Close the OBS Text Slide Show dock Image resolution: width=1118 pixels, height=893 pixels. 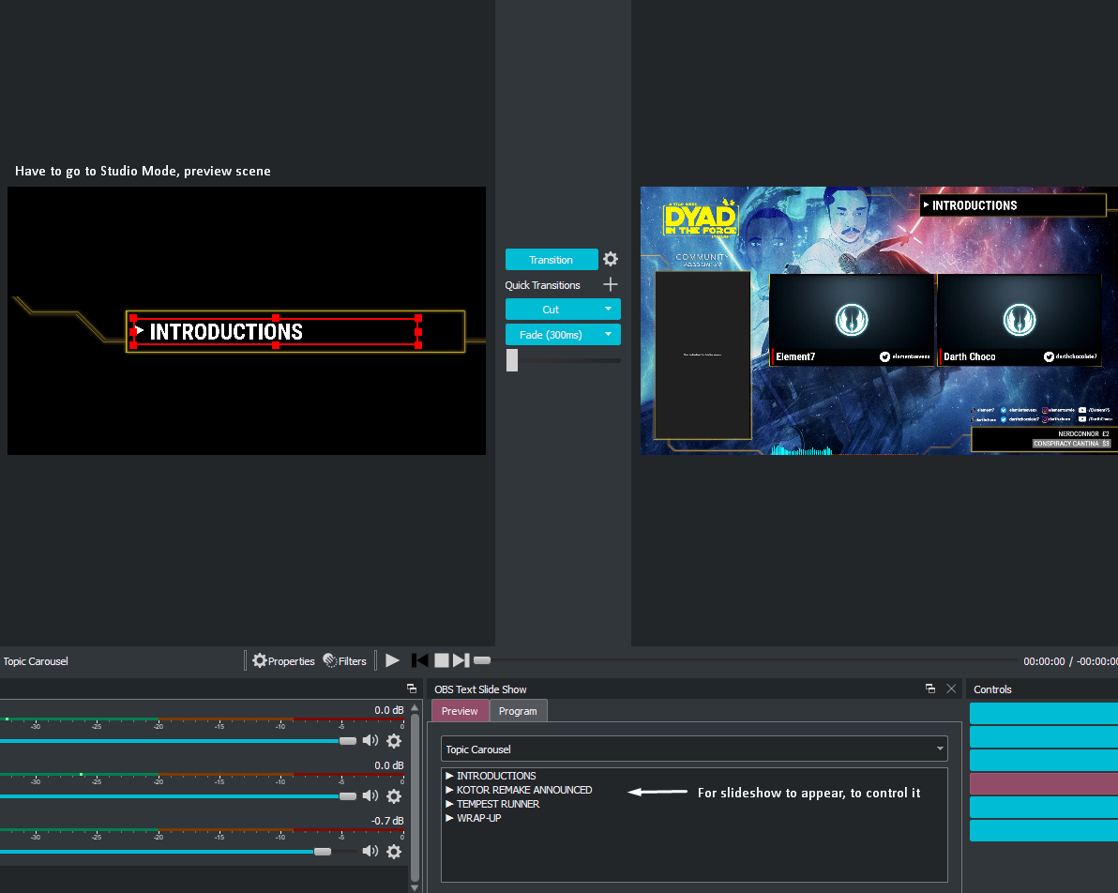(x=951, y=689)
